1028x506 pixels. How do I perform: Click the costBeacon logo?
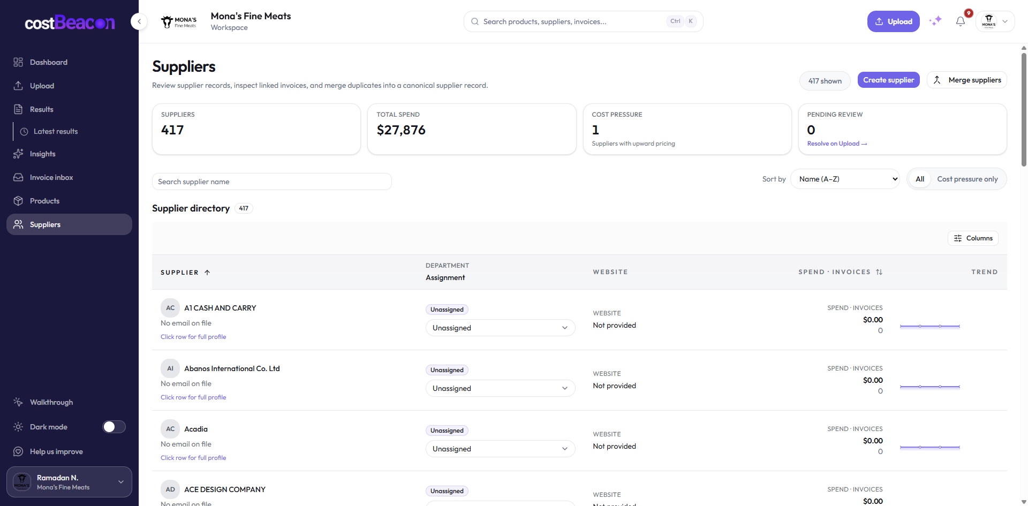pos(70,22)
